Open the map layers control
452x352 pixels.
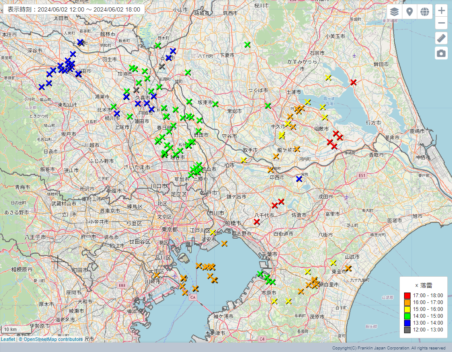(x=394, y=12)
